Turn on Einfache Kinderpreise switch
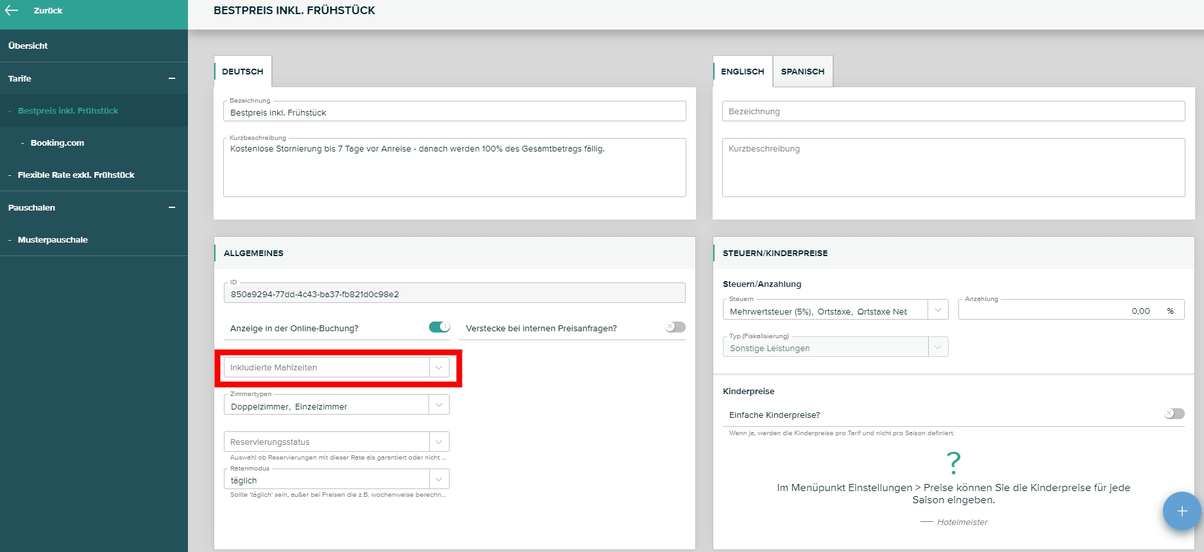 pos(1174,414)
